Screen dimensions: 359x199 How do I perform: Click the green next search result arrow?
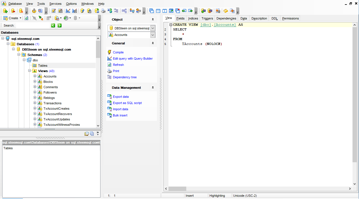tap(60, 25)
